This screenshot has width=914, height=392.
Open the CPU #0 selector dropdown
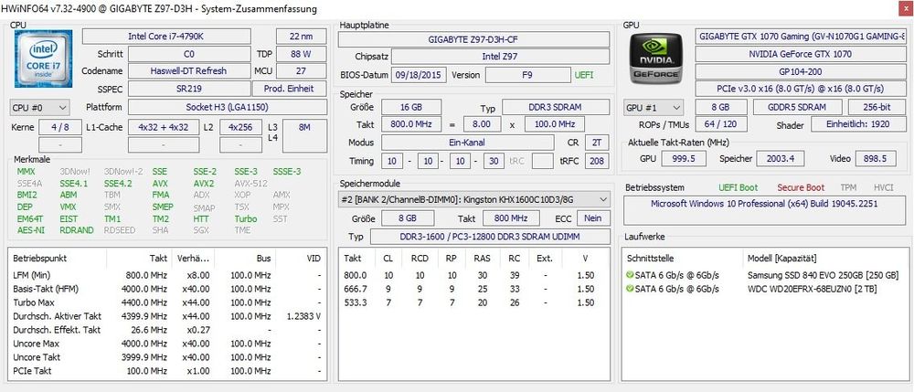(41, 107)
